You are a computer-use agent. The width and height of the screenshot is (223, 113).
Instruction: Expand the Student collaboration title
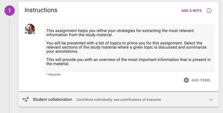tap(52, 99)
